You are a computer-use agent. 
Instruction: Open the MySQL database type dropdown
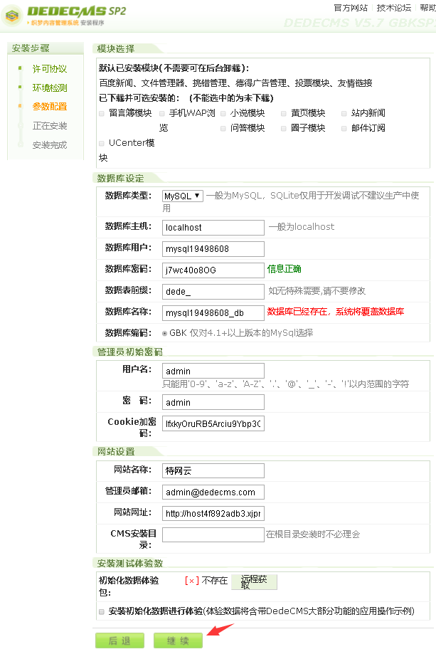click(x=183, y=196)
